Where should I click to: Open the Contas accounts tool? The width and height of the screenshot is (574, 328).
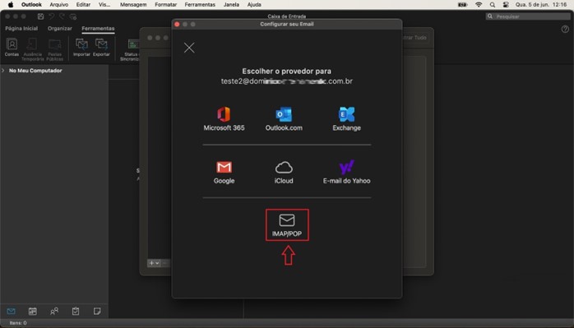pos(12,48)
